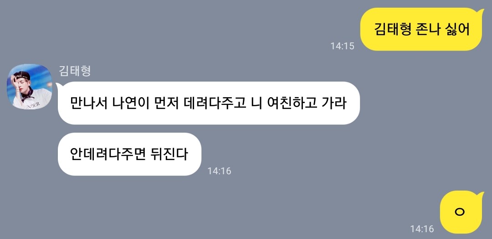
Task: Open 김태형's profile picture
Action: point(30,87)
